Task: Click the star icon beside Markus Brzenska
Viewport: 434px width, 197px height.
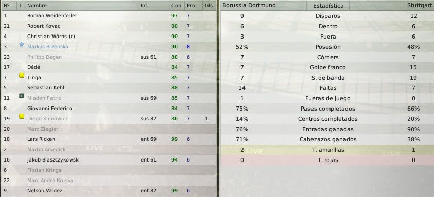Action: coord(22,45)
